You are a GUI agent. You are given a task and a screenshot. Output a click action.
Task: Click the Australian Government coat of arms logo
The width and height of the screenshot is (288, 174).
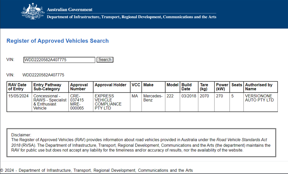coord(33,12)
